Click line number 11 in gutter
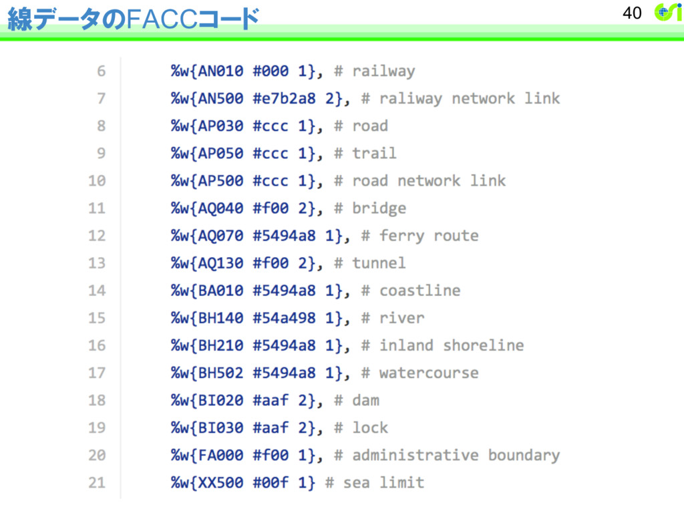Image resolution: width=684 pixels, height=513 pixels. pyautogui.click(x=97, y=208)
